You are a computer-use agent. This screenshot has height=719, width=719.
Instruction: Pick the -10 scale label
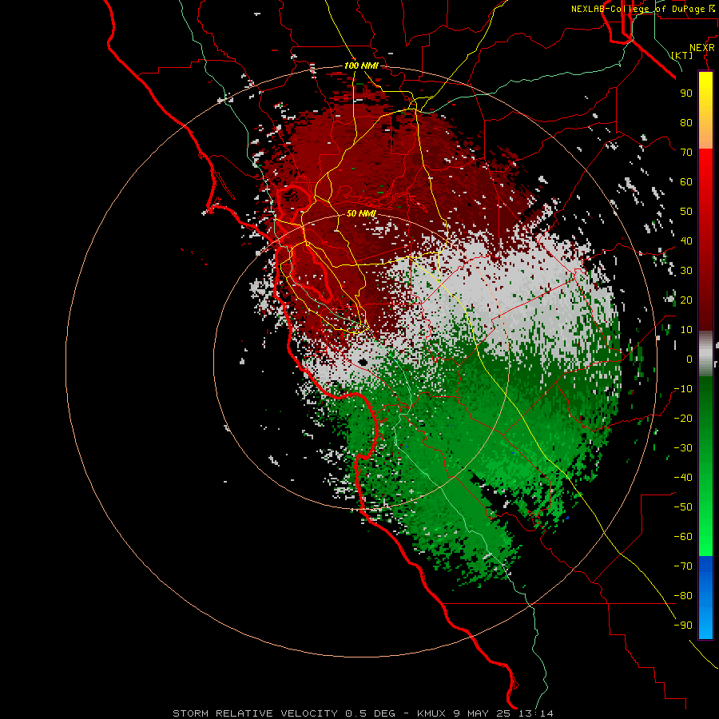pos(683,389)
